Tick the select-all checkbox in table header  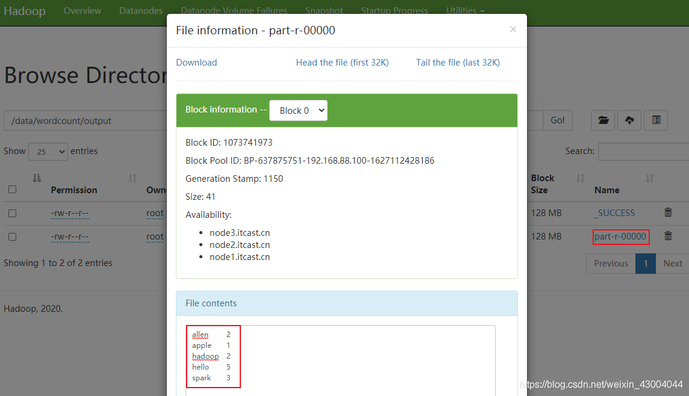coord(12,189)
